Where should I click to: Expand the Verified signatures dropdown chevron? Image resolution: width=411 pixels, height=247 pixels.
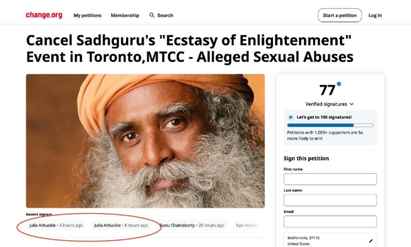tap(352, 104)
